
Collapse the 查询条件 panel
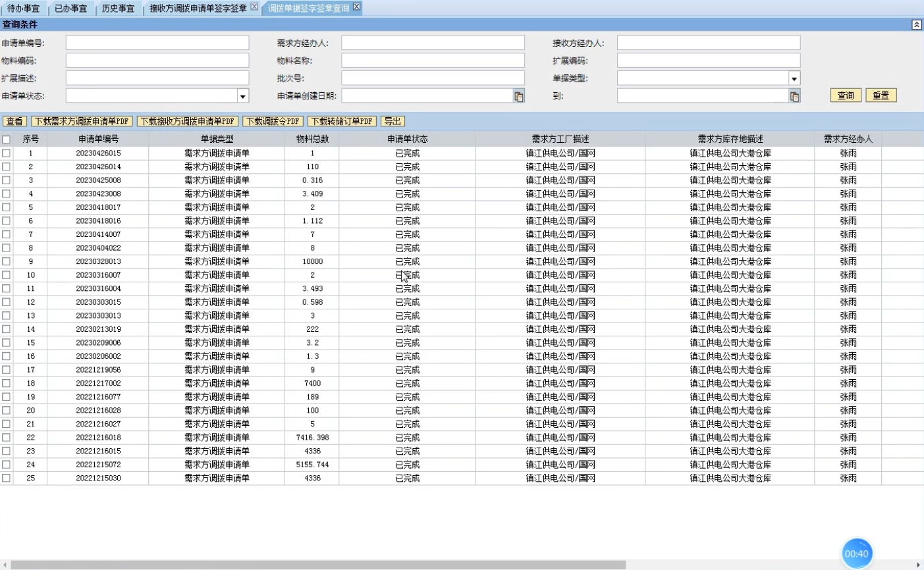coord(916,24)
